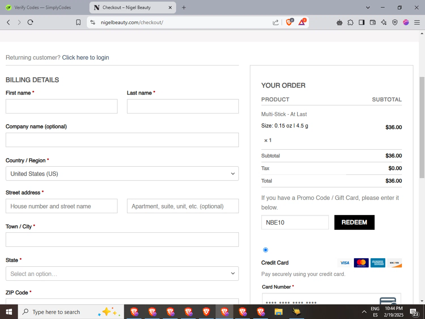425x319 pixels.
Task: Click the Total row amount $36.00
Action: [x=394, y=181]
